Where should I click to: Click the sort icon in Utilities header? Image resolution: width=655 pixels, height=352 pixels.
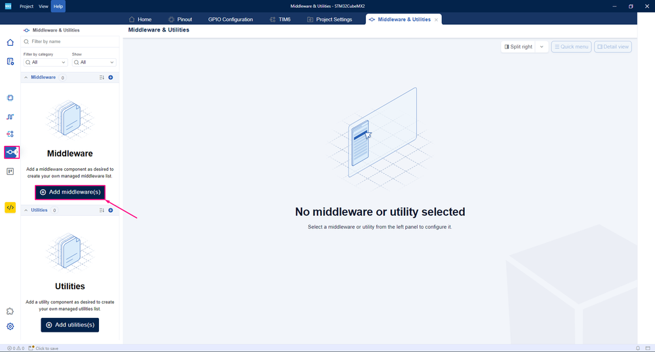coord(102,210)
